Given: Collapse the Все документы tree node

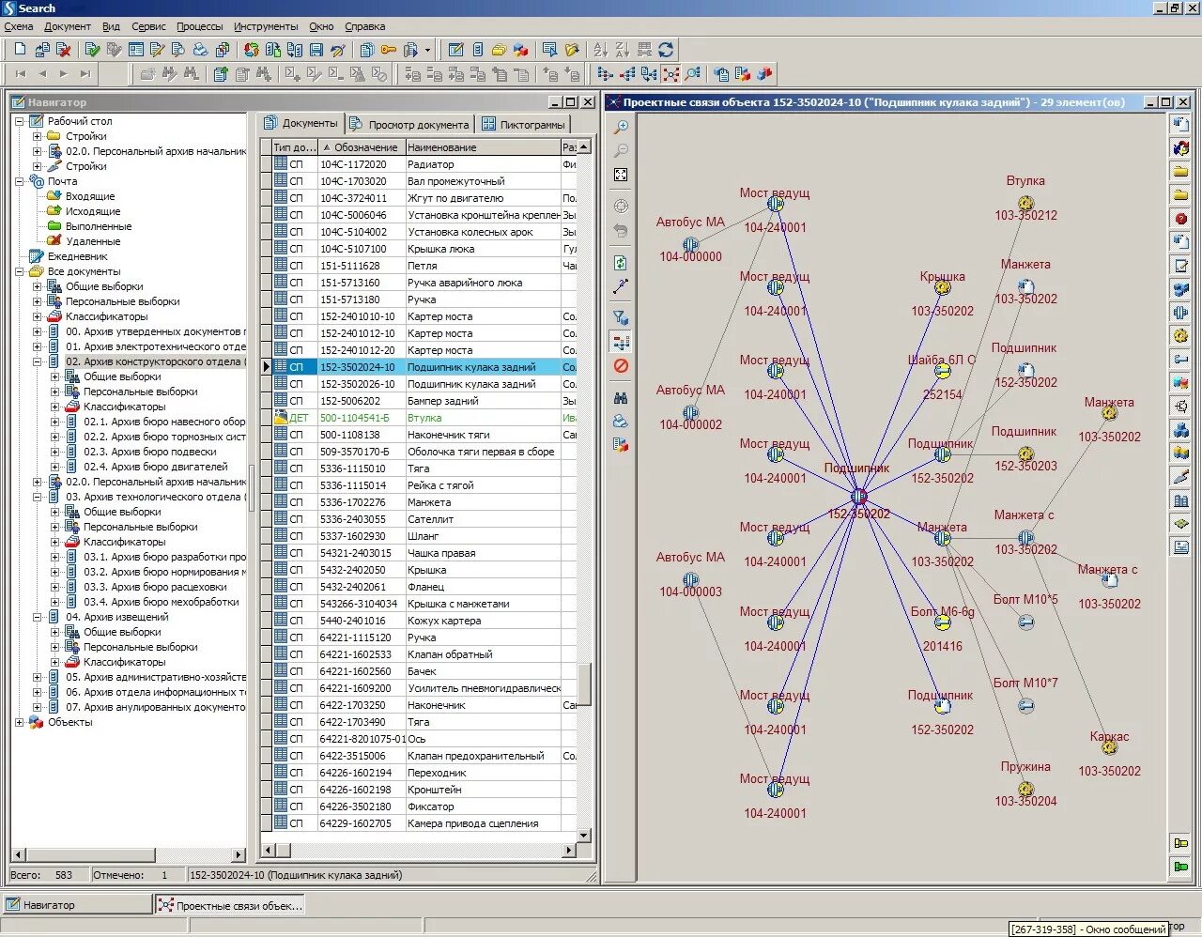Looking at the screenshot, I should coord(20,271).
